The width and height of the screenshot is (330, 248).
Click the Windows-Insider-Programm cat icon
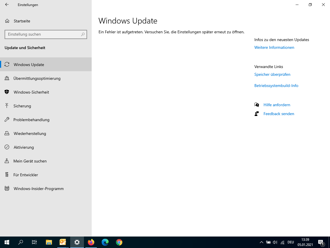point(7,188)
